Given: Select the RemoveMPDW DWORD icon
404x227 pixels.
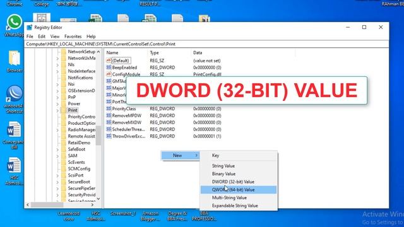Looking at the screenshot, I should 109,115.
